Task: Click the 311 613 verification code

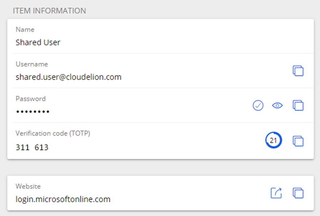Action: tap(32, 147)
